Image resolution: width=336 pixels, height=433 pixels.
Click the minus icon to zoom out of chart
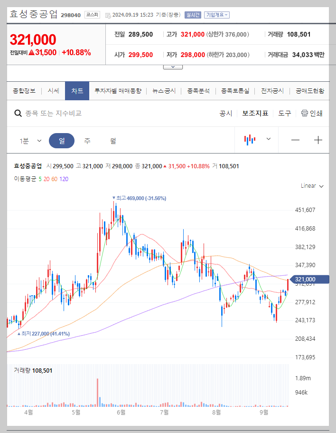point(295,139)
